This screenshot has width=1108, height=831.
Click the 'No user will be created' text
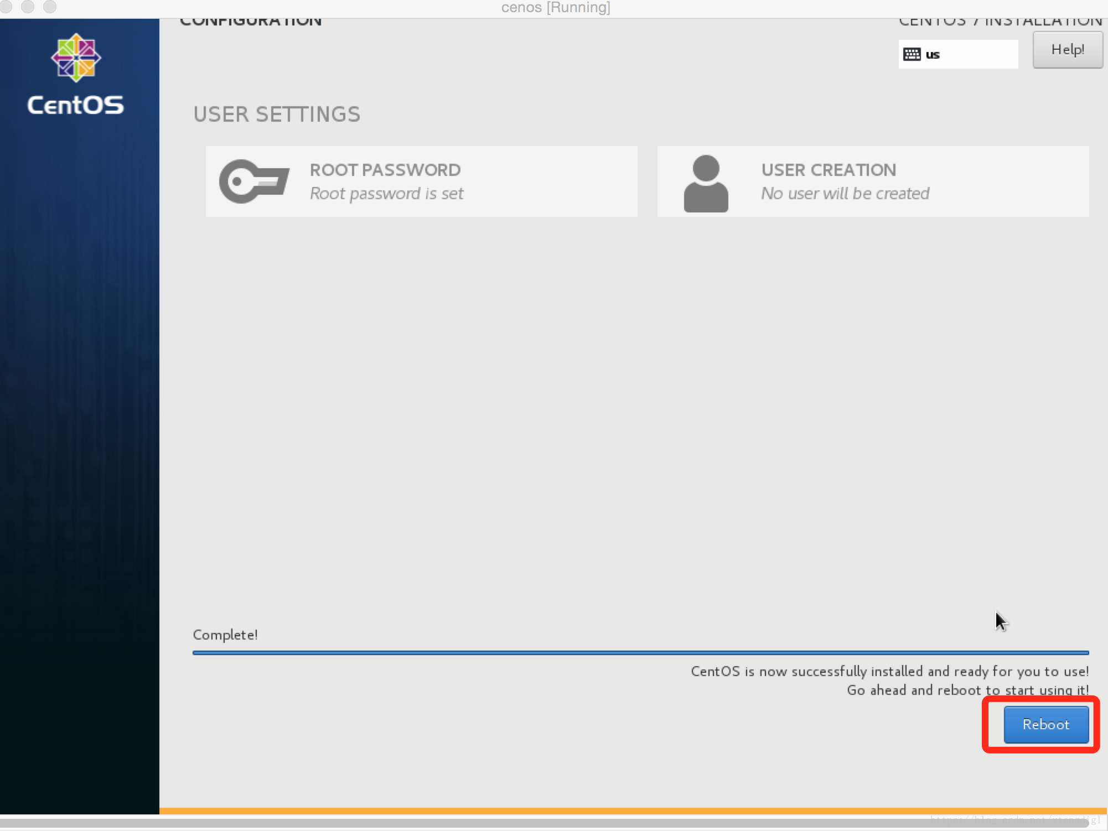point(845,194)
